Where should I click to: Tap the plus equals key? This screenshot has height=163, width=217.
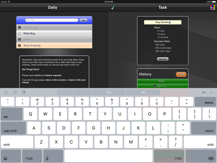(x=186, y=102)
